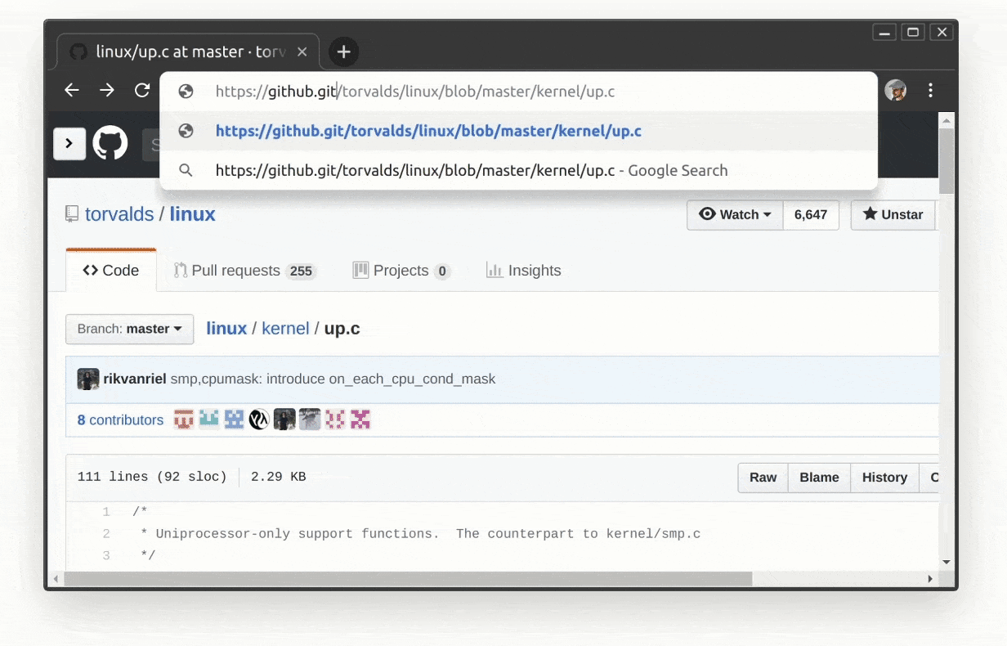Viewport: 1007px width, 646px height.
Task: Click the browser back arrow
Action: coord(72,90)
